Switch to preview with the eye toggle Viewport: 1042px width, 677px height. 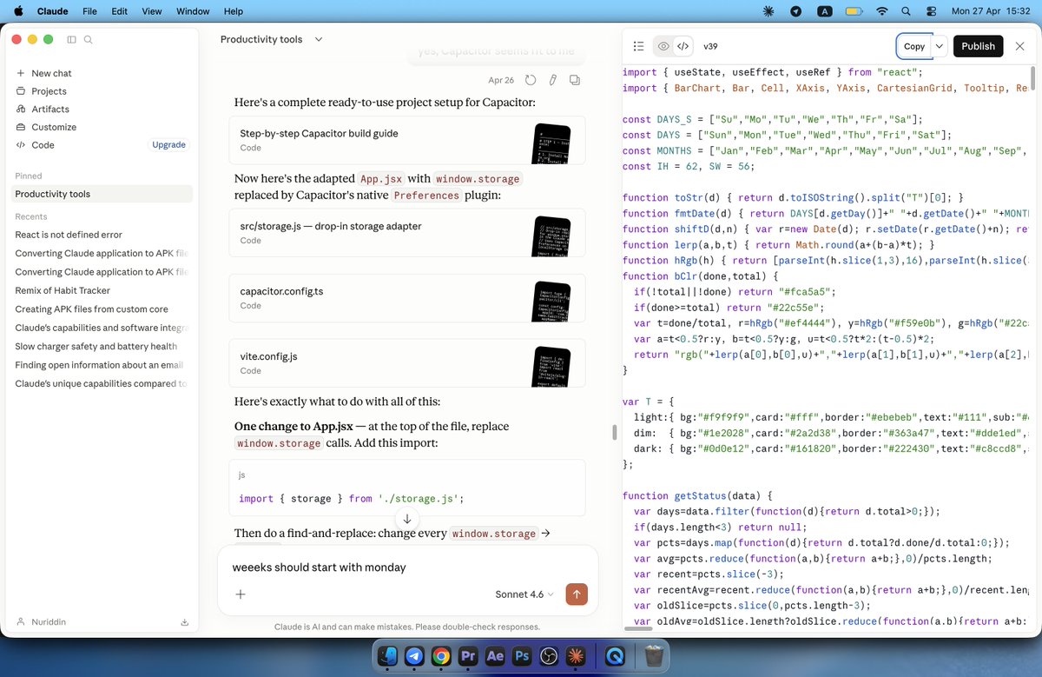point(663,46)
